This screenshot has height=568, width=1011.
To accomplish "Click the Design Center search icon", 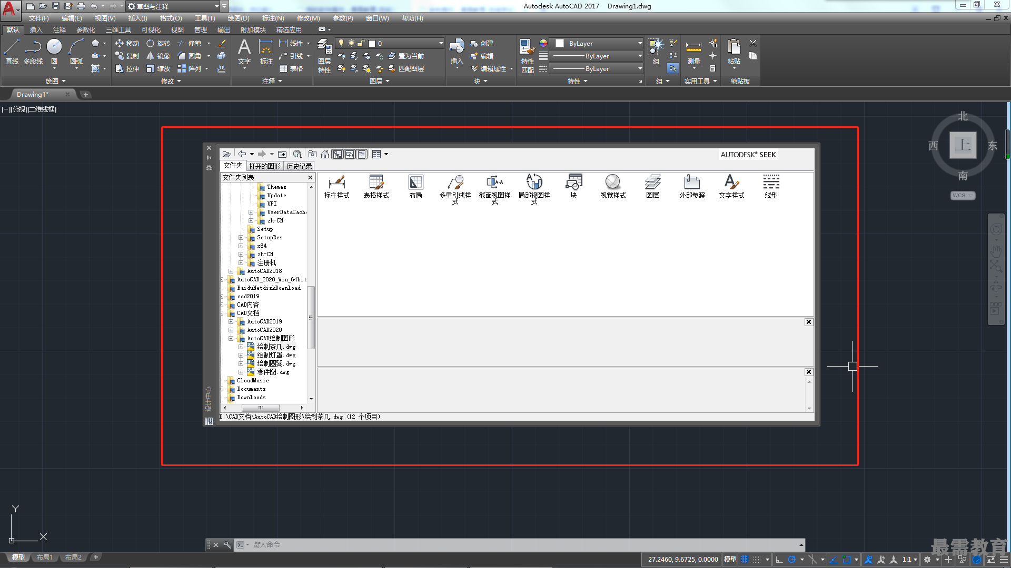I will click(297, 154).
